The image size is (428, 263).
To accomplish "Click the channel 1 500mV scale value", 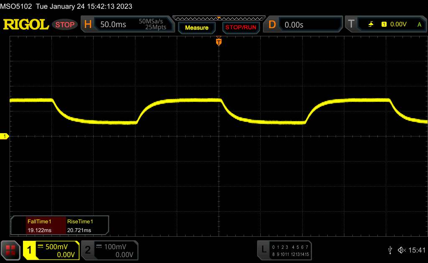I will click(x=56, y=247).
